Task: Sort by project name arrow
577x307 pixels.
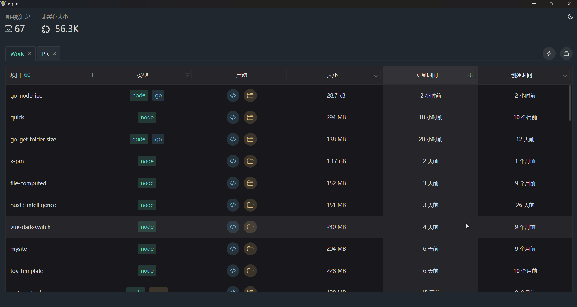Action: click(x=93, y=75)
